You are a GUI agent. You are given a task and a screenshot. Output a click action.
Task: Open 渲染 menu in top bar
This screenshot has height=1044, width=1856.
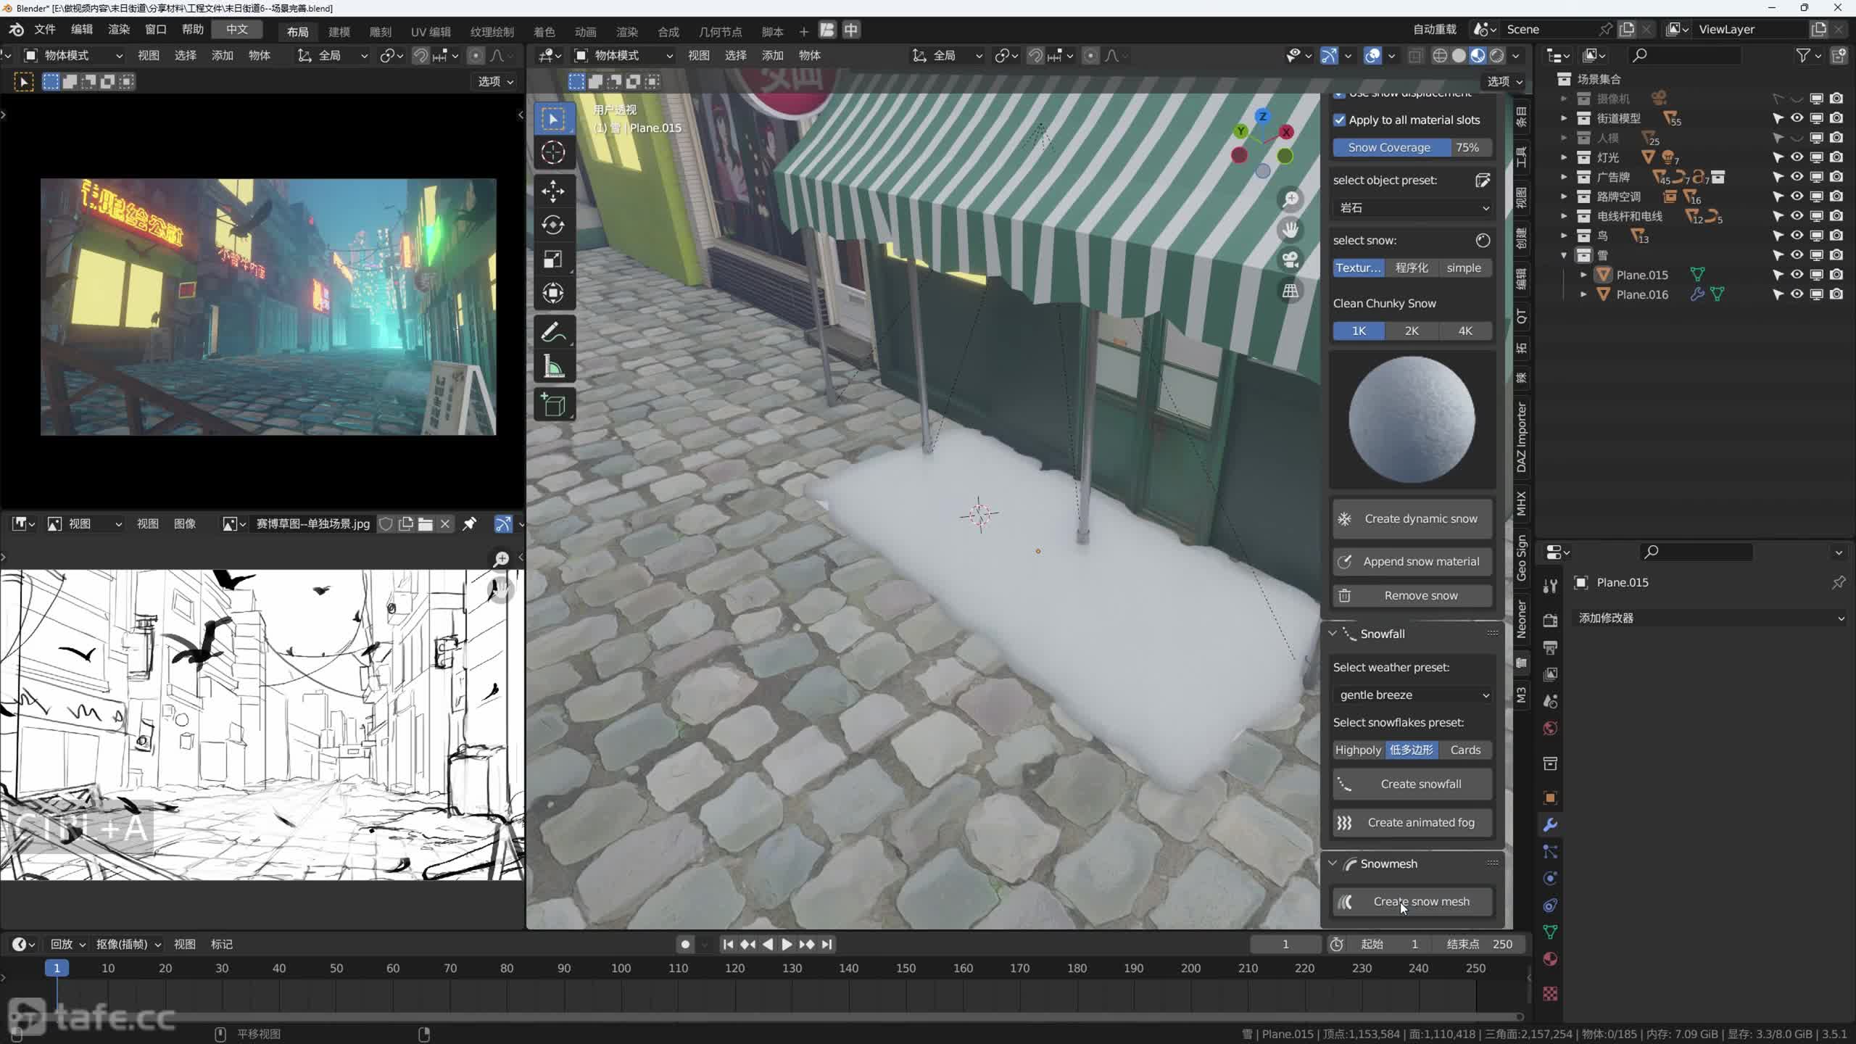(119, 30)
